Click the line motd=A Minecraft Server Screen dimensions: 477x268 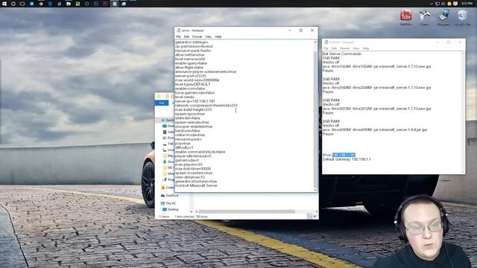[x=196, y=185]
